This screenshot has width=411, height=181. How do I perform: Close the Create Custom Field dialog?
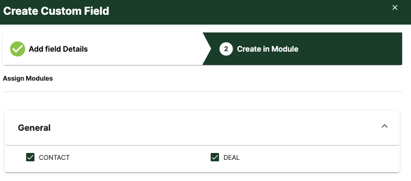pyautogui.click(x=395, y=7)
